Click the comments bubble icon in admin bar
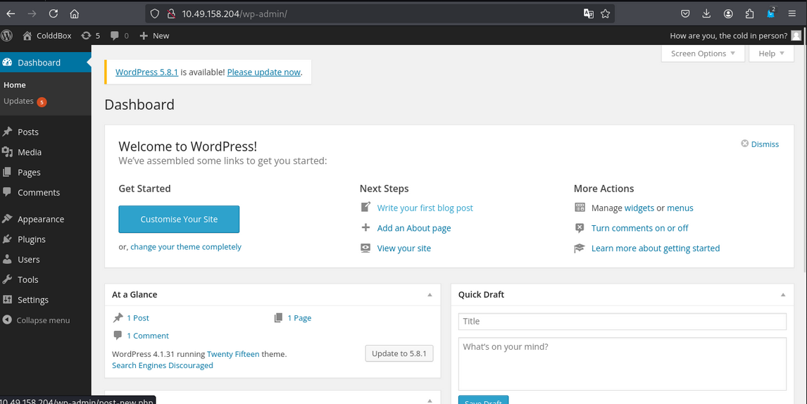807x404 pixels. 119,35
